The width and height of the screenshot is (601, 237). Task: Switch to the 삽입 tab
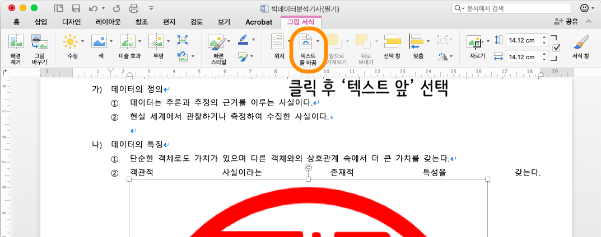point(41,22)
